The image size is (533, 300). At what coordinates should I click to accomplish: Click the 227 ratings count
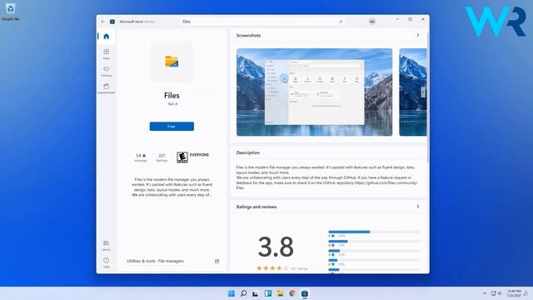(162, 157)
